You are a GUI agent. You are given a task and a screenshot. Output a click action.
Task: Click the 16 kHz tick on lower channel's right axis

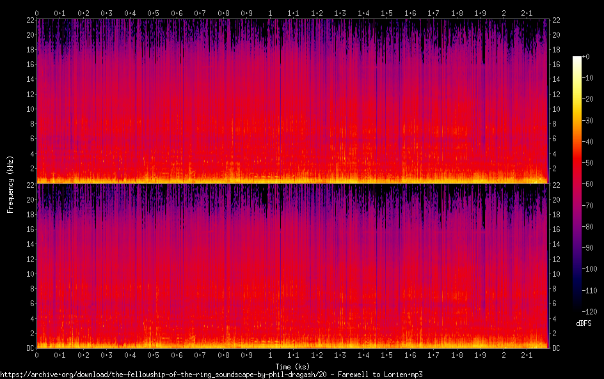click(557, 229)
